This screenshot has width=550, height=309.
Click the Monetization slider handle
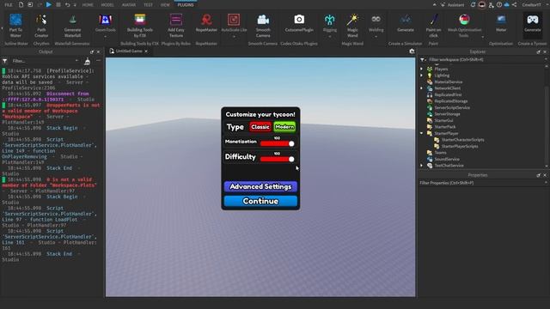pos(291,143)
